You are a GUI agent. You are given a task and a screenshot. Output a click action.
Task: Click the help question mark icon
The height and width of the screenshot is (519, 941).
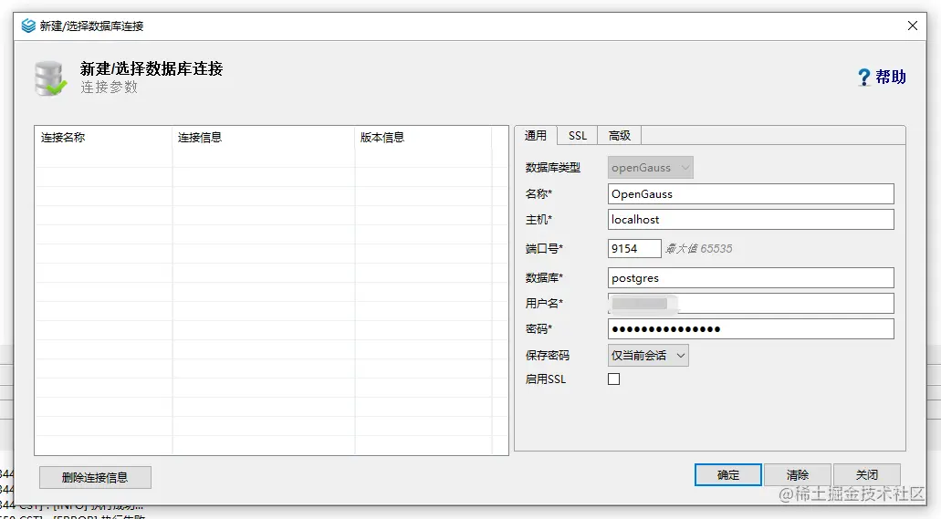tap(863, 77)
